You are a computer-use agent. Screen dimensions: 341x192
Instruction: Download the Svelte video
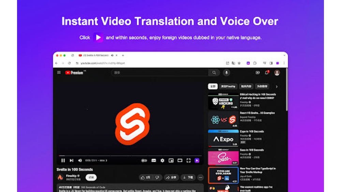pyautogui.click(x=188, y=177)
